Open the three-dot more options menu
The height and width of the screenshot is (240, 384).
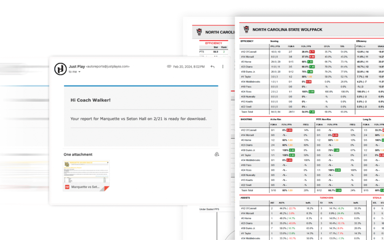click(223, 66)
